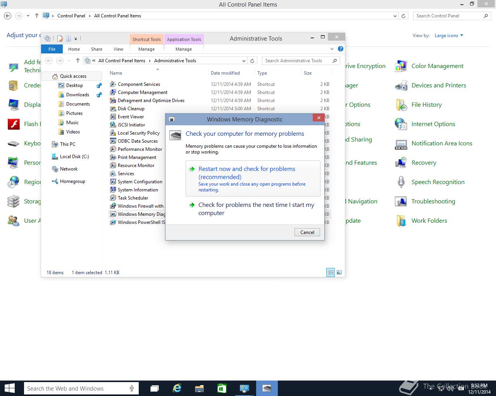The width and height of the screenshot is (496, 396).
Task: Click Windows Memory Diagnostic taskbar icon
Action: [x=267, y=388]
